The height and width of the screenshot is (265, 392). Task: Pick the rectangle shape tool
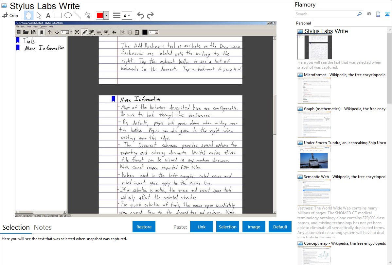tap(58, 15)
